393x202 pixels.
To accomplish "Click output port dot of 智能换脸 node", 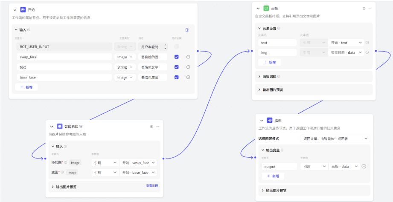I will tap(163, 159).
